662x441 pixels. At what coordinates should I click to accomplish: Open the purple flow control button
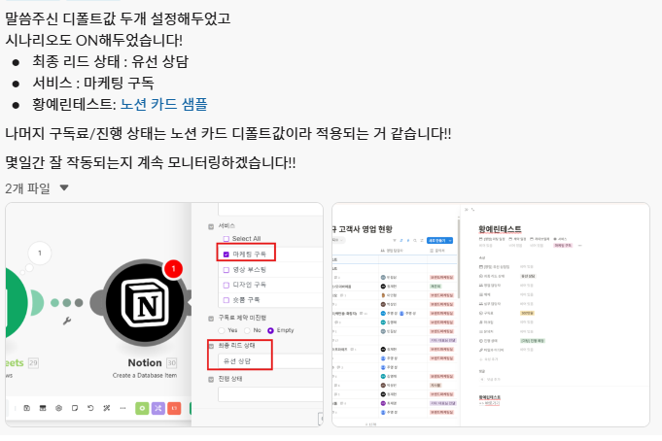[x=157, y=408]
